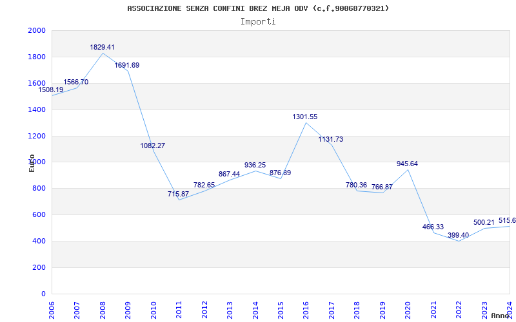Click the lowest value label 399.40
The width and height of the screenshot is (516, 322).
459,235
